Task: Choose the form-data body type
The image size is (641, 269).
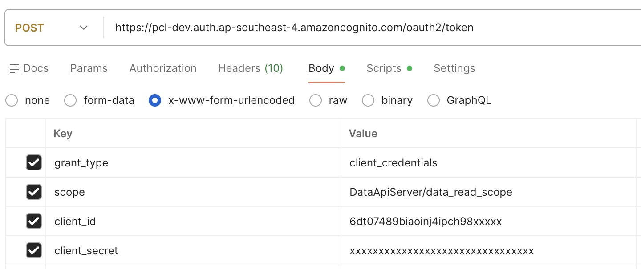Action: click(70, 100)
